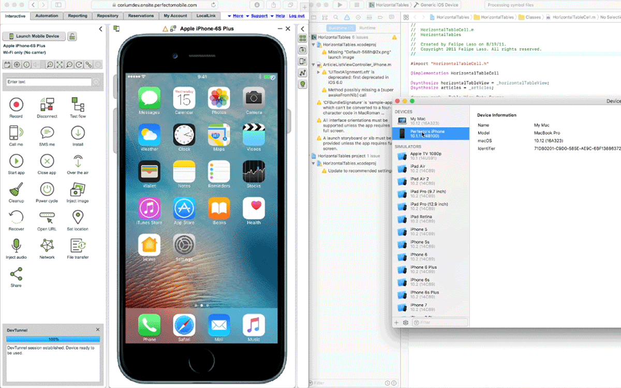This screenshot has width=621, height=388.
Task: Collapse the ArticleListViewController_iPhone.m issues group
Action: [x=314, y=65]
